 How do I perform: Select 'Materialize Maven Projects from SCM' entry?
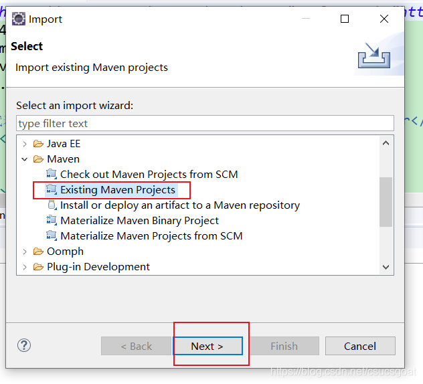tap(151, 236)
